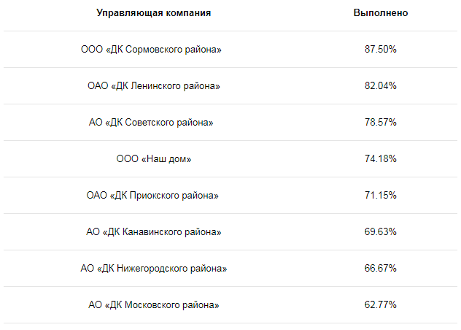Click ОАО «ДК Приокского района» cell
The image size is (461, 330).
click(152, 195)
